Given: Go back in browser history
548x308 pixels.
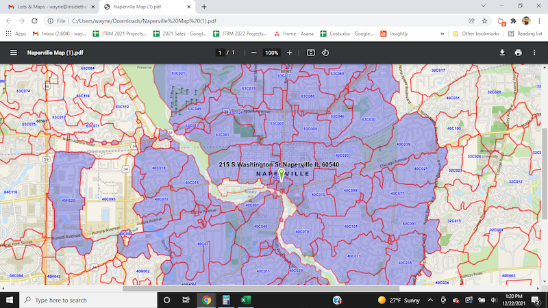Looking at the screenshot, I should coord(9,21).
